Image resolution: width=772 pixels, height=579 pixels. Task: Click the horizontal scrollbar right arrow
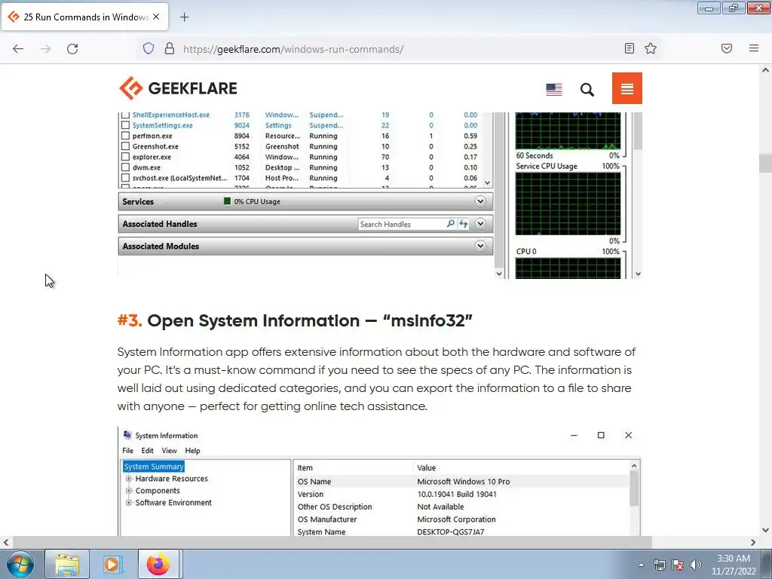(x=753, y=542)
